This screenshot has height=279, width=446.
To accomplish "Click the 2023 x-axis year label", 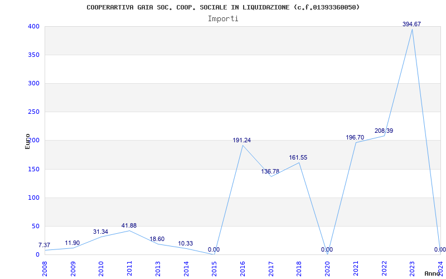I will 412,268.
